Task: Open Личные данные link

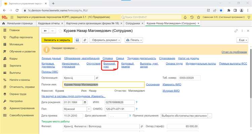Action: point(51,58)
